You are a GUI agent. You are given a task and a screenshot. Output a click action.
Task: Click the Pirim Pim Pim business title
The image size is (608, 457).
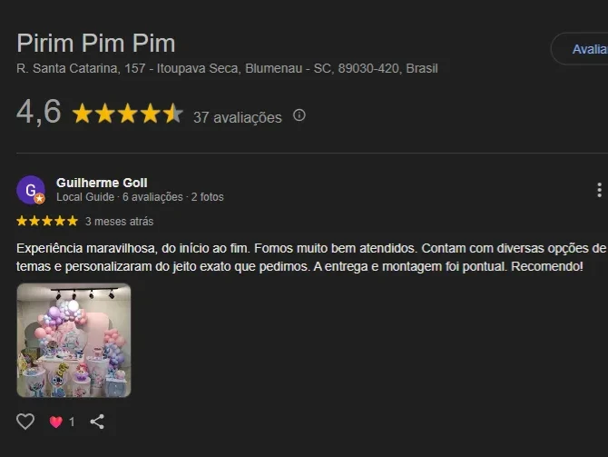pyautogui.click(x=96, y=43)
